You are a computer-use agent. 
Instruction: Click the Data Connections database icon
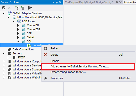[x=10, y=49]
